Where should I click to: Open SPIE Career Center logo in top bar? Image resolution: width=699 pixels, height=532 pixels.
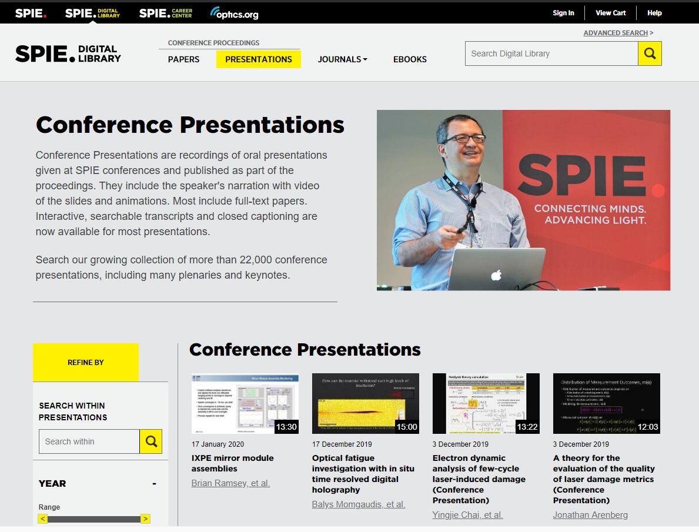pos(165,13)
